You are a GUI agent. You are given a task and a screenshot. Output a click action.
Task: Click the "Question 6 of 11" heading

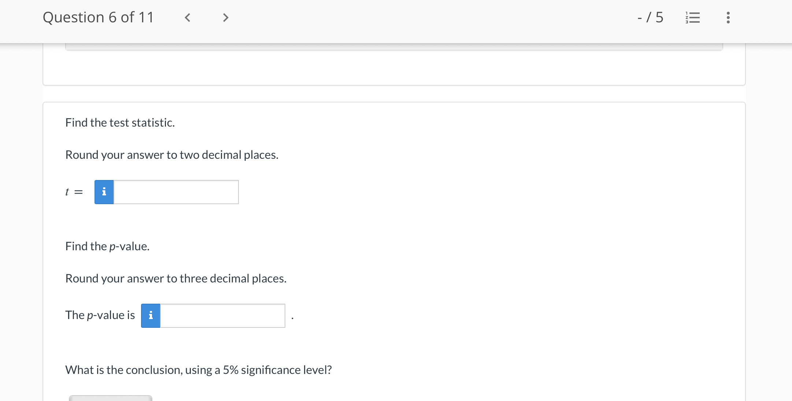click(98, 18)
